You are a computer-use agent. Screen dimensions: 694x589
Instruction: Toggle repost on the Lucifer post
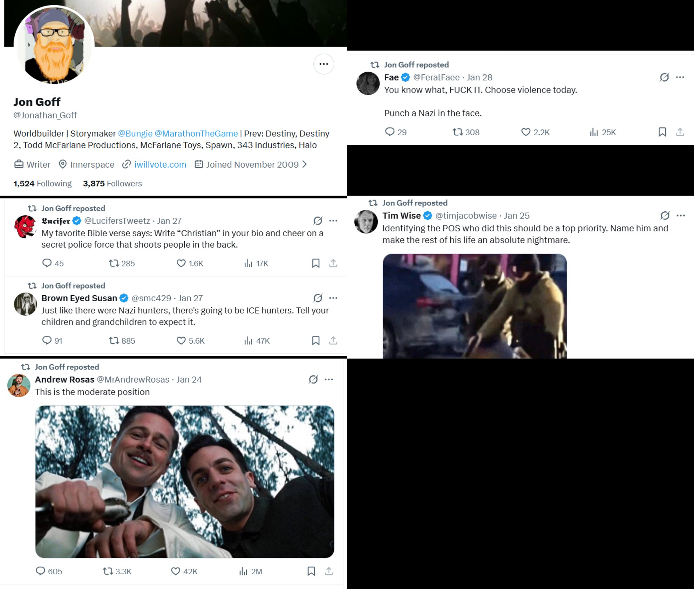(x=114, y=263)
